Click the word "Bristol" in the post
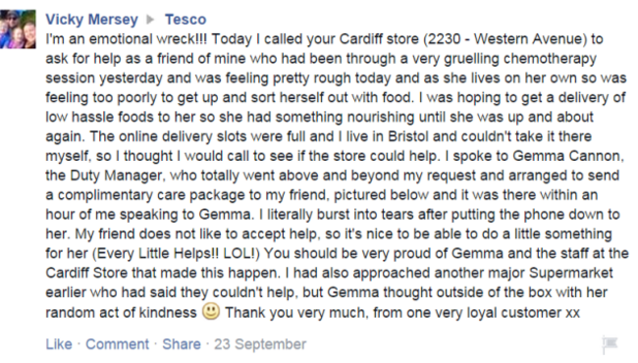 408,136
